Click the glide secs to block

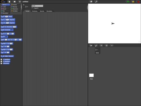(11, 40)
